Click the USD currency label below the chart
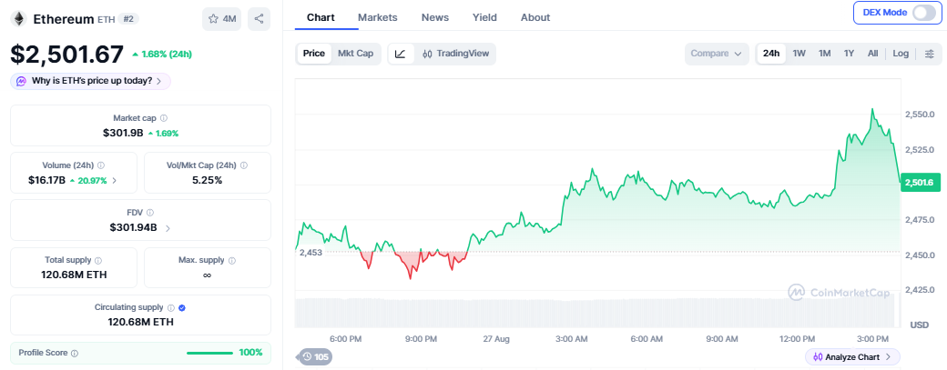The image size is (947, 370). (919, 325)
